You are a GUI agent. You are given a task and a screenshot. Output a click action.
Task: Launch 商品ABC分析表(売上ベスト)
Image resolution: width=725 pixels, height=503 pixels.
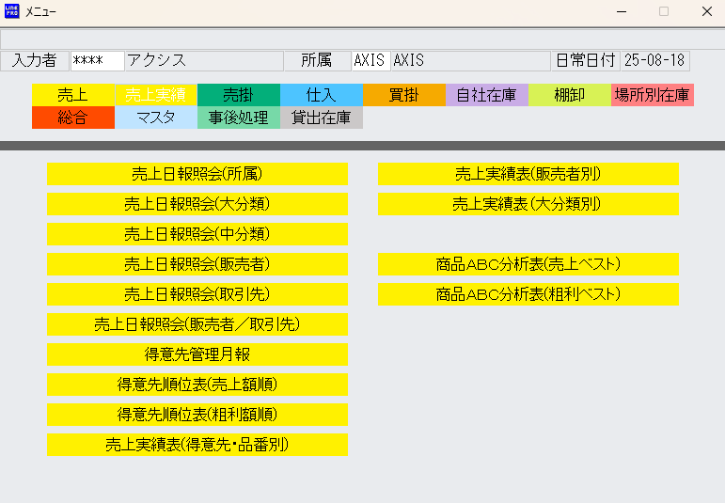coord(528,264)
